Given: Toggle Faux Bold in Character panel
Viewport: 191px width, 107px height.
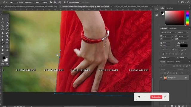Looking at the screenshot, I should click(x=163, y=50).
